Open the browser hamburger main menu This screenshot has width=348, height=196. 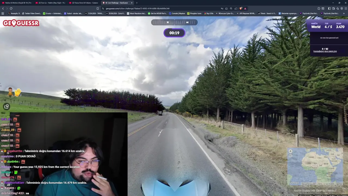point(346,8)
